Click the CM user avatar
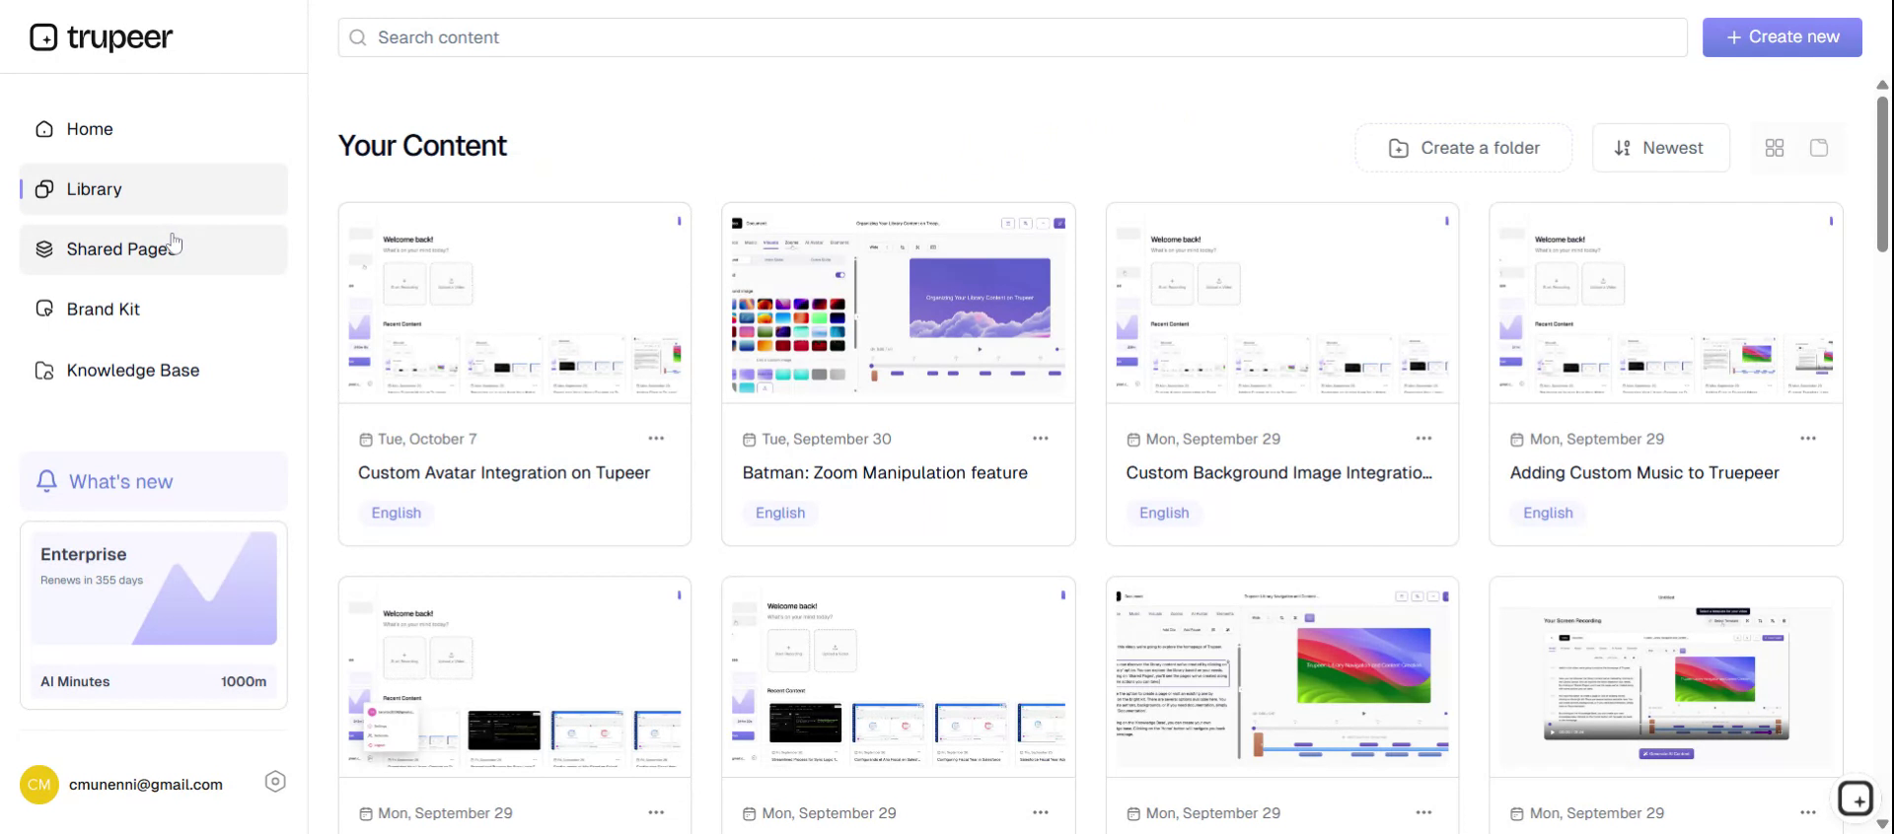Viewport: 1894px width, 834px height. (39, 785)
